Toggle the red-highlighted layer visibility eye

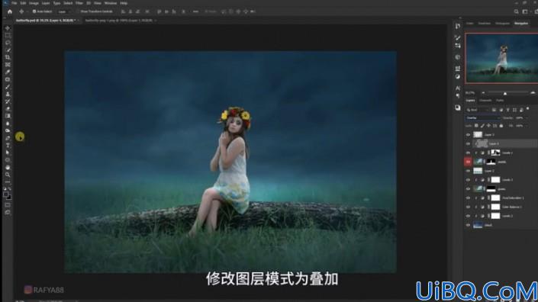pos(468,162)
